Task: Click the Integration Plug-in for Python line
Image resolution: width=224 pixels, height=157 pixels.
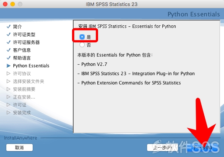Action: pos(136,74)
